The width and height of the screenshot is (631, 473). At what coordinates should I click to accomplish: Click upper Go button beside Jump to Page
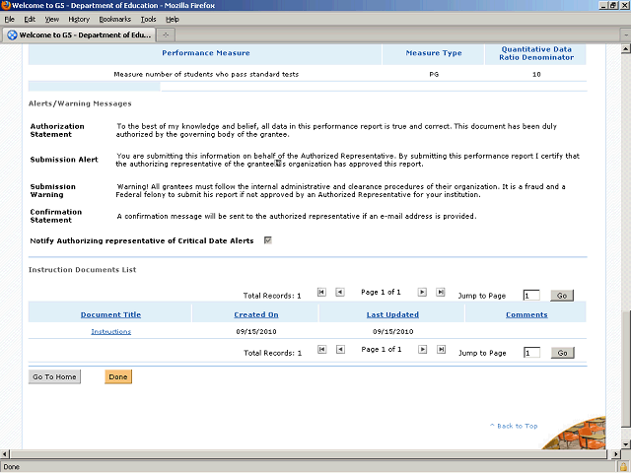point(562,296)
